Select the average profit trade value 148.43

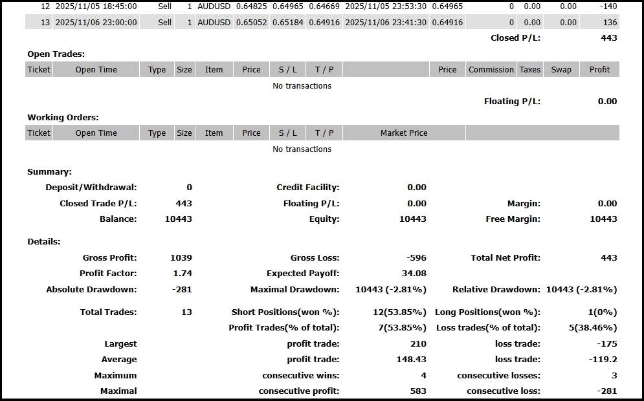[x=410, y=360]
